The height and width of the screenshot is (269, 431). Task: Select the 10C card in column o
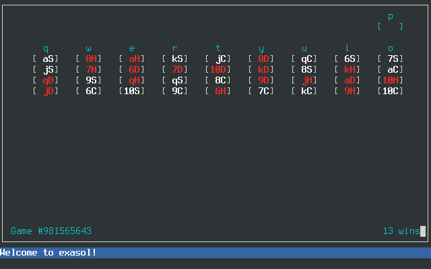point(391,91)
